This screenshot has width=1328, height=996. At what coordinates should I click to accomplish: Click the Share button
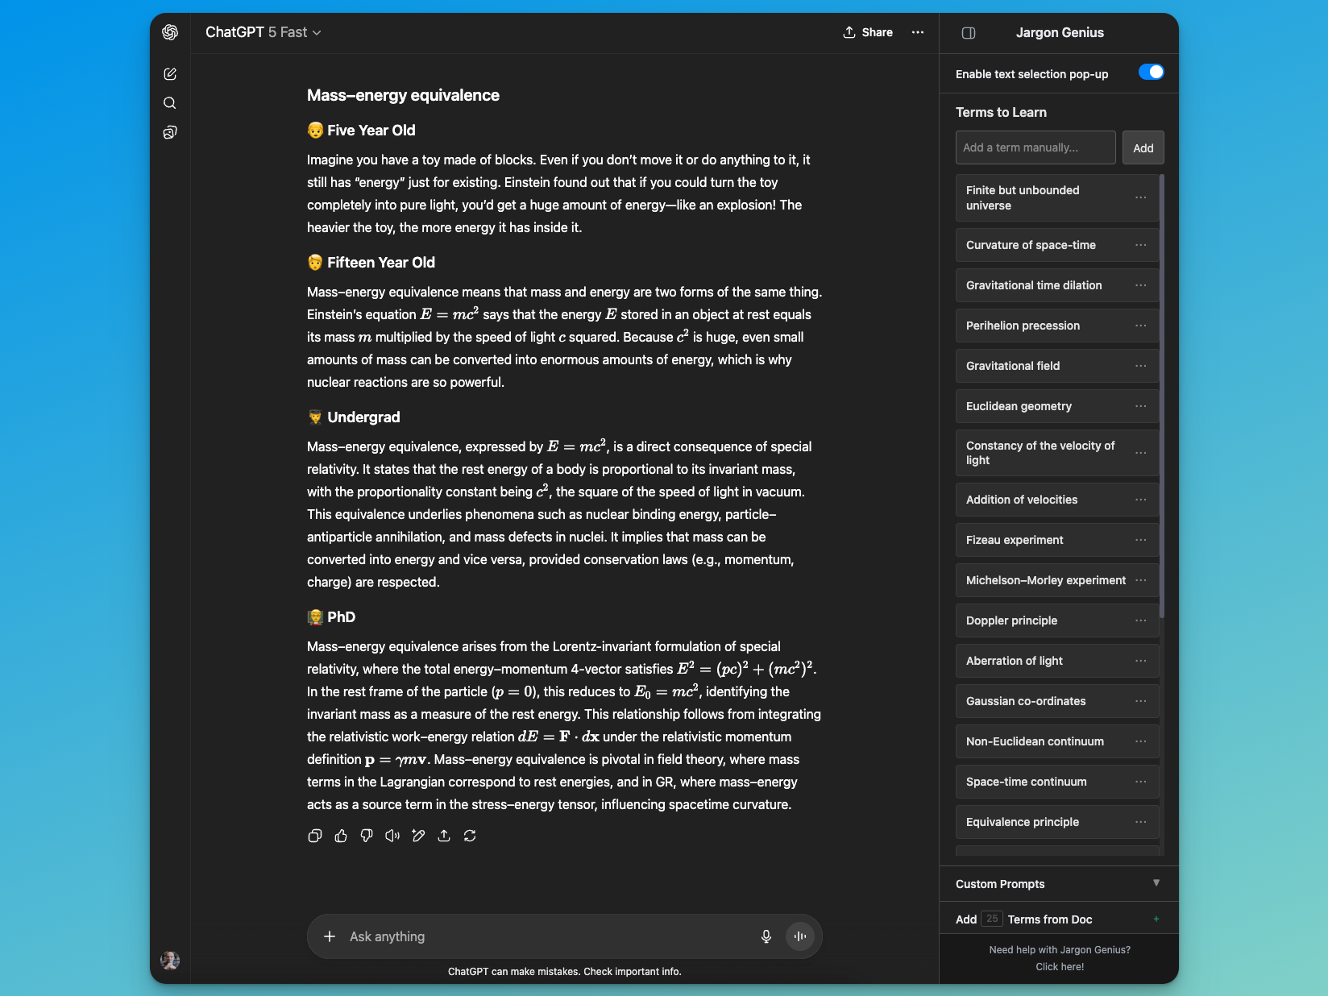pos(868,32)
